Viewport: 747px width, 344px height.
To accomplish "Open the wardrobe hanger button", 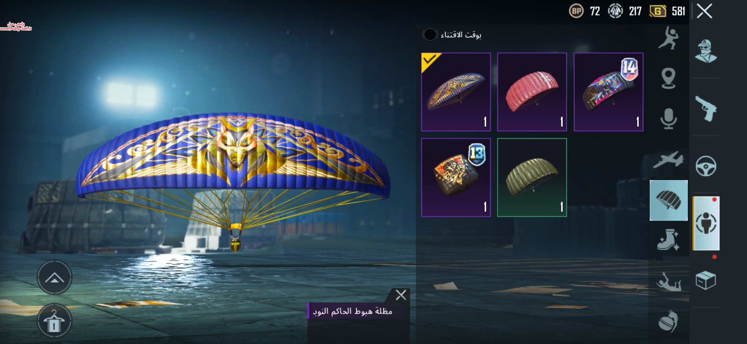I will (55, 320).
